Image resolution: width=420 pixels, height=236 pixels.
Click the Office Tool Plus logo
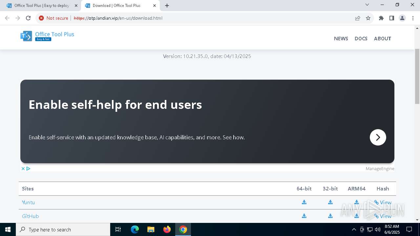47,36
